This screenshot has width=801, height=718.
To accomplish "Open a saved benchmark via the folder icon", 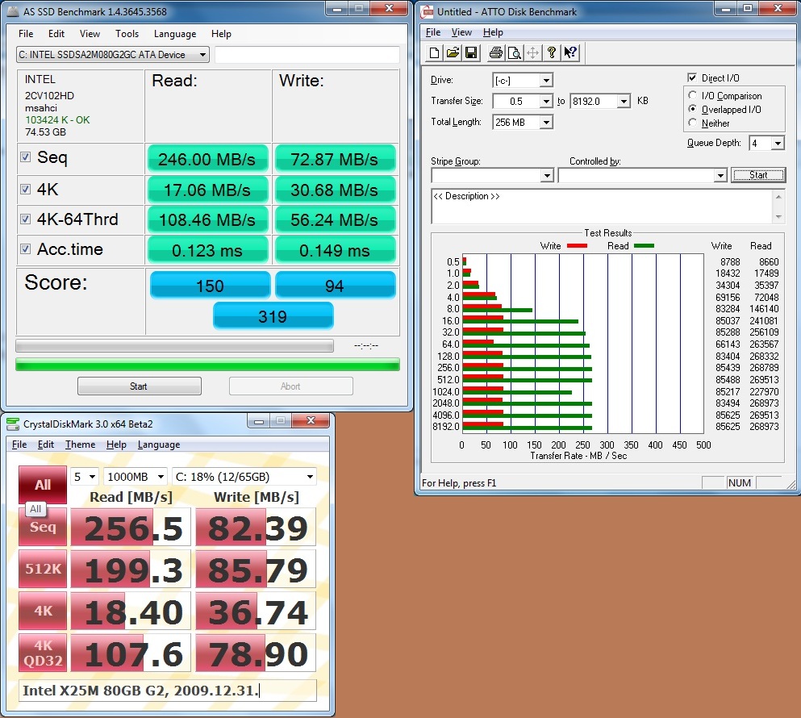I will 453,53.
